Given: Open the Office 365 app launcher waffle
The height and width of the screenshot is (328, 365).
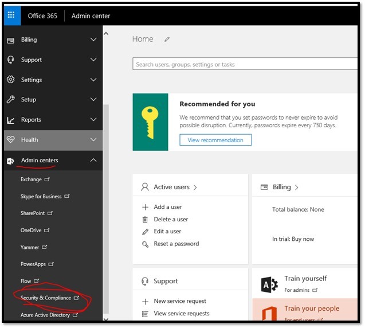Looking at the screenshot, I should coord(11,15).
